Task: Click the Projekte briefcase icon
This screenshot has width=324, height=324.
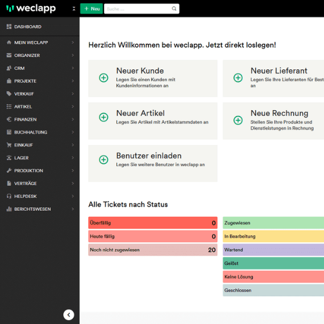Action: 9,81
